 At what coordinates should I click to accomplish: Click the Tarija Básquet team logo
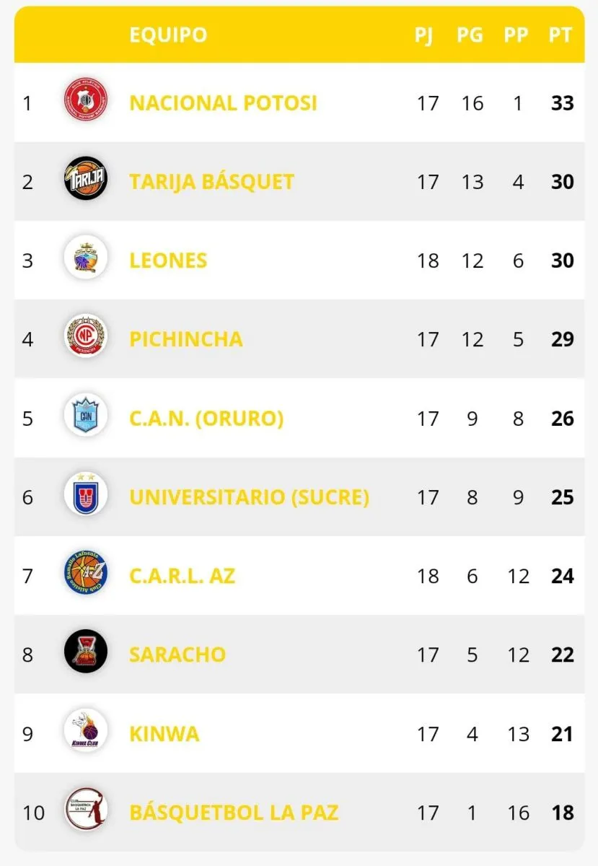(86, 181)
